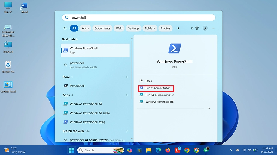Viewport: 277px width, 155px height.
Task: Open the Recycle Bin icon
Action: pyautogui.click(x=8, y=67)
